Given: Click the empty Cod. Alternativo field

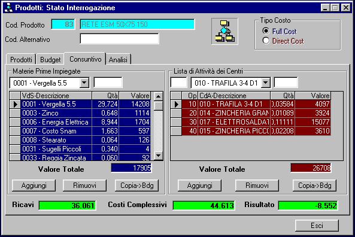Looking at the screenshot, I should pos(119,39).
